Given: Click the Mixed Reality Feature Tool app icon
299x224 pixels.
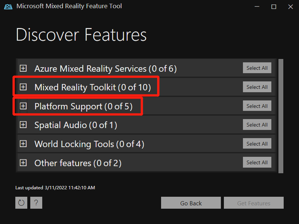Looking at the screenshot, I should point(8,6).
